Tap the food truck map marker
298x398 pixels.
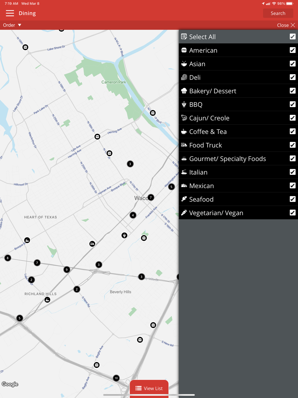(92, 244)
